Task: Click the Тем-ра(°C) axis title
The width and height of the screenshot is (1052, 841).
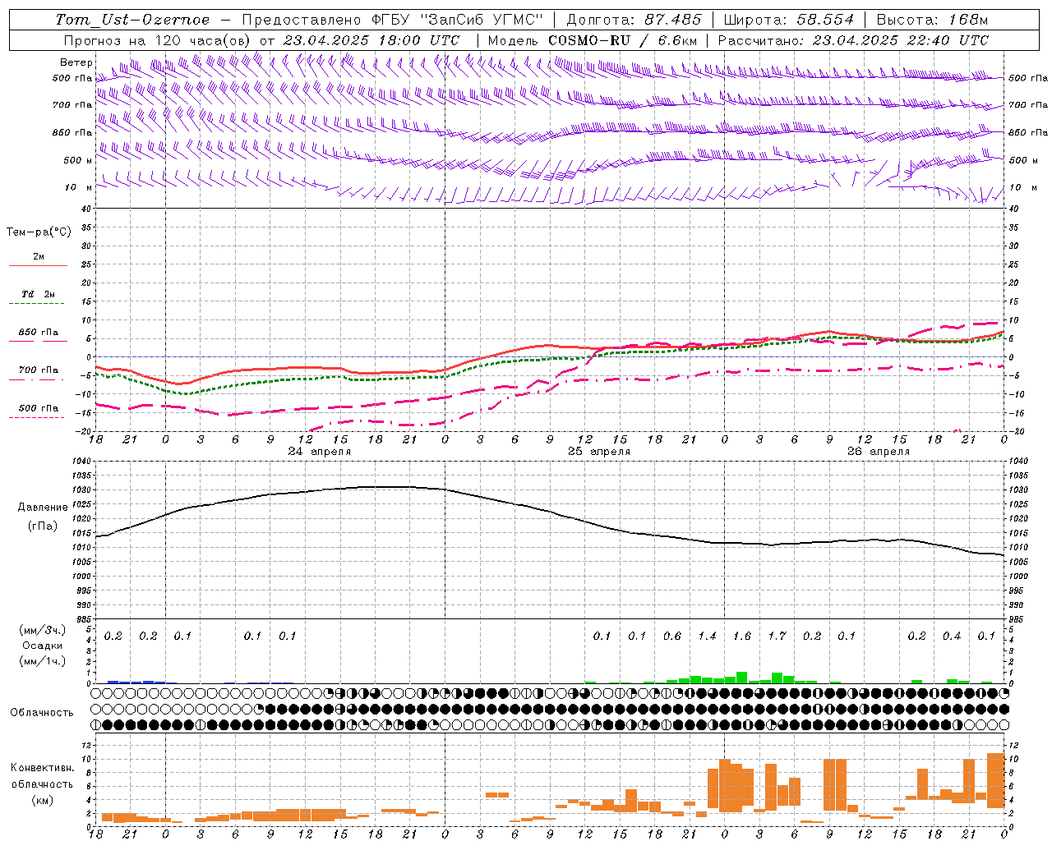Action: click(x=39, y=232)
